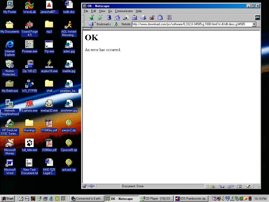The width and height of the screenshot is (269, 202).
Task: Click the Forward arrow toolbar button
Action: [x=100, y=18]
